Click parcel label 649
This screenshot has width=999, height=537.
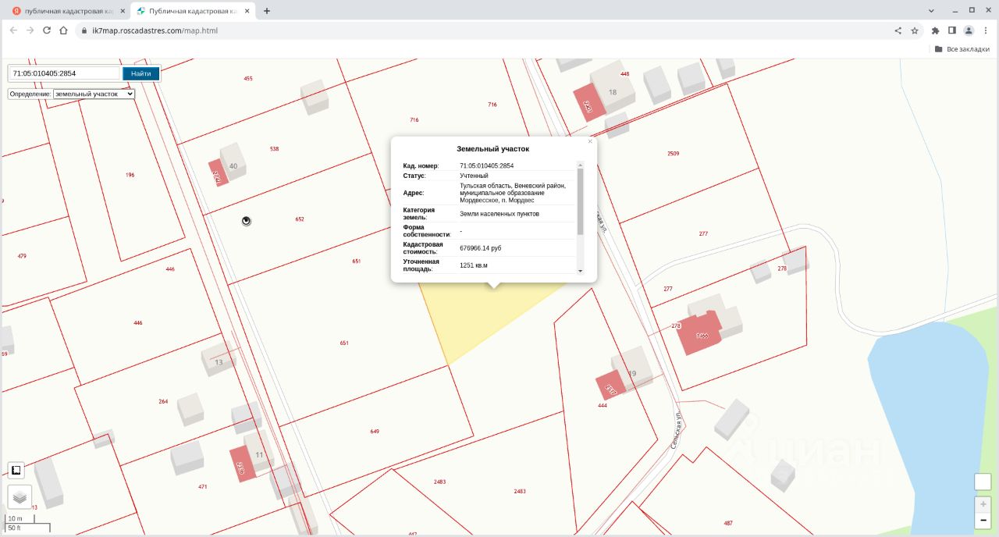[x=375, y=432]
